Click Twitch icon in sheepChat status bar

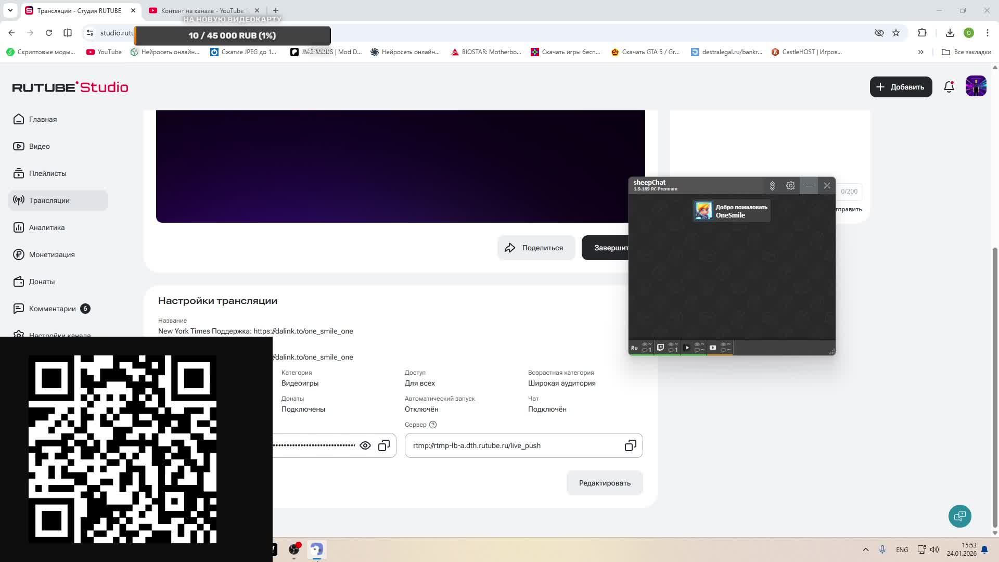660,348
